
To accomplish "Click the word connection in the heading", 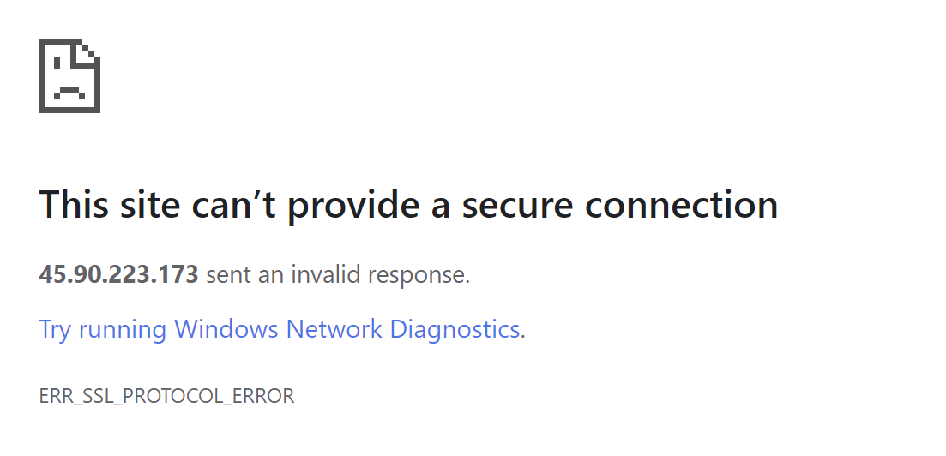I will coord(682,205).
